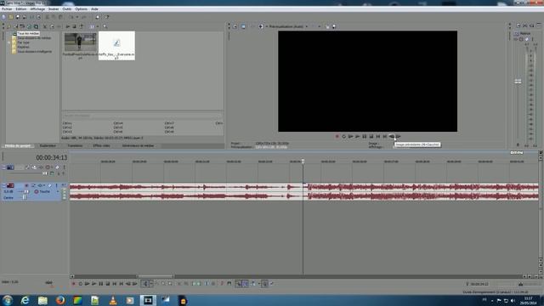
Task: Open the Auto ripple mode dropdown arrow
Action: click(x=258, y=284)
